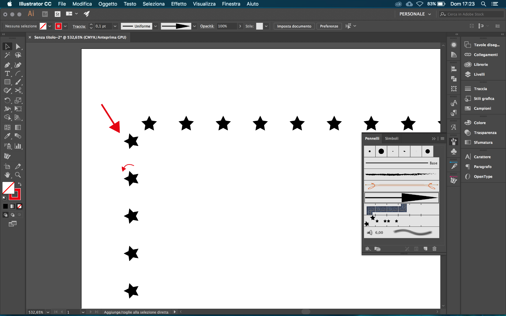506x316 pixels.
Task: Open stroke weight dropdown next to 0,1 pt
Action: [115, 26]
